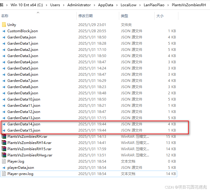Click the GardenData4.json file icon
Viewport: 210px width, 191px height.
point(4,62)
